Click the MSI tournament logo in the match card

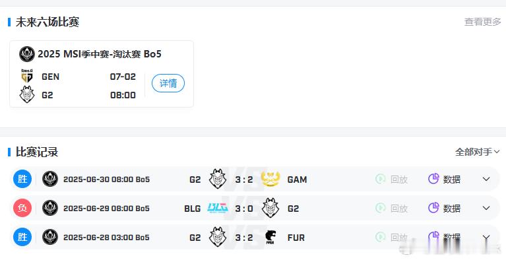pos(27,54)
